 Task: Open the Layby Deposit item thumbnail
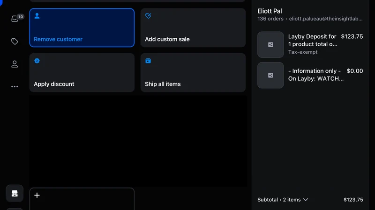[x=270, y=44]
